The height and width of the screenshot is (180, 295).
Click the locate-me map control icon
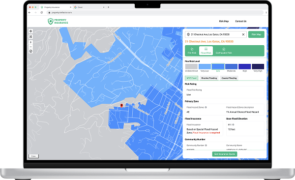[x=31, y=31]
